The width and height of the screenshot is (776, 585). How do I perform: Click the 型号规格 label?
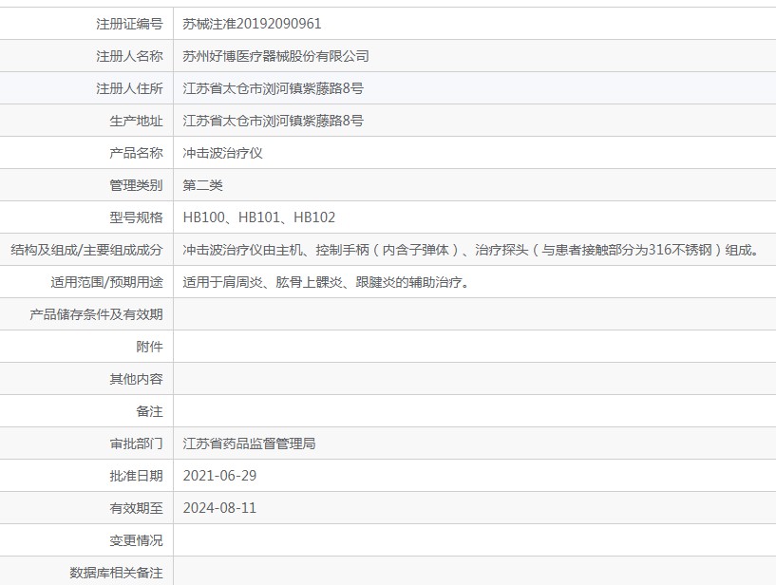click(136, 217)
